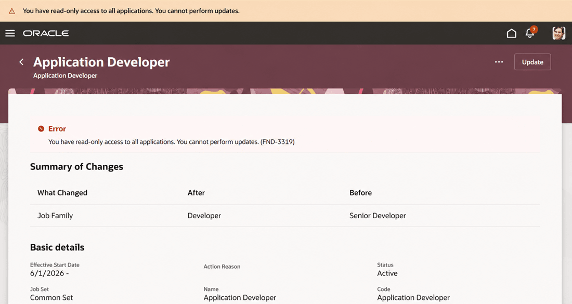
Task: Go to the Home page icon
Action: click(x=512, y=34)
